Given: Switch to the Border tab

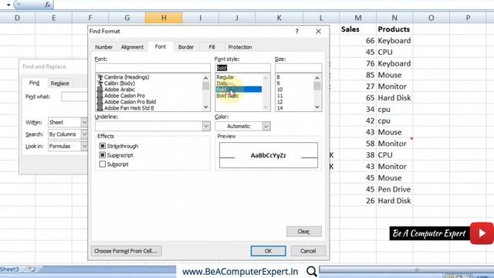Looking at the screenshot, I should tap(186, 47).
